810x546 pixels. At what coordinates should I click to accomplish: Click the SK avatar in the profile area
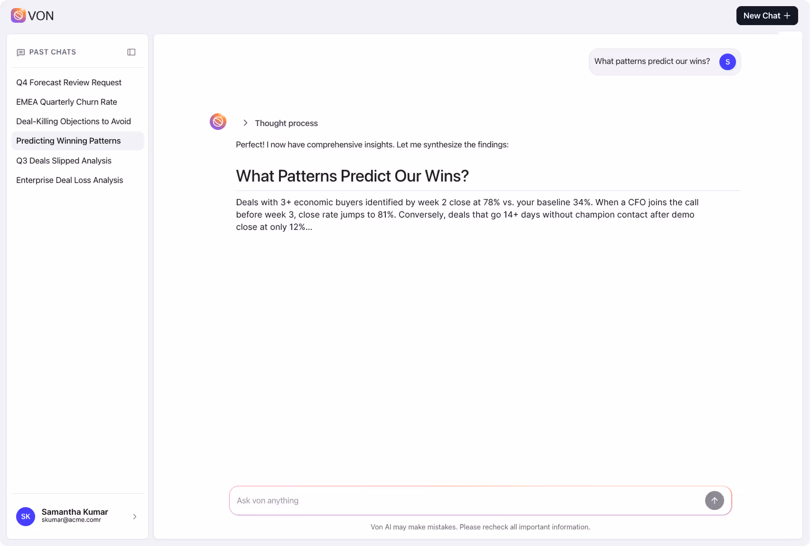(26, 517)
